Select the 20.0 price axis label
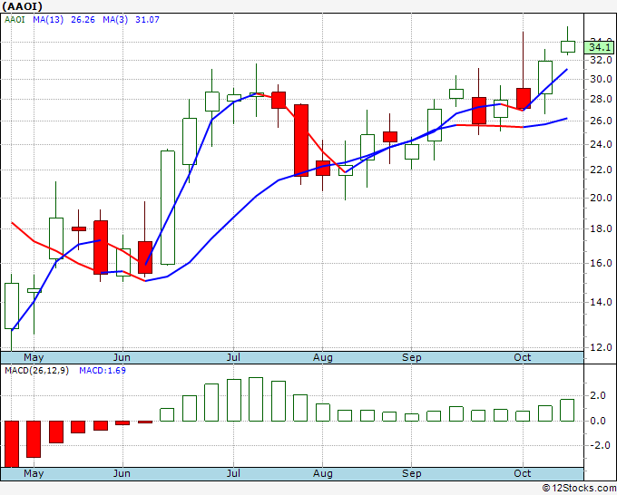This screenshot has height=495, width=617. pos(601,198)
